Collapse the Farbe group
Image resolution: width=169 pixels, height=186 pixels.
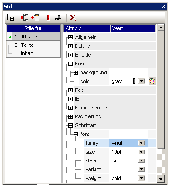(x=71, y=64)
